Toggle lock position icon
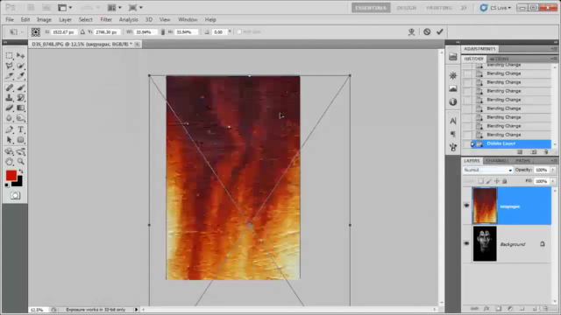 click(x=497, y=181)
